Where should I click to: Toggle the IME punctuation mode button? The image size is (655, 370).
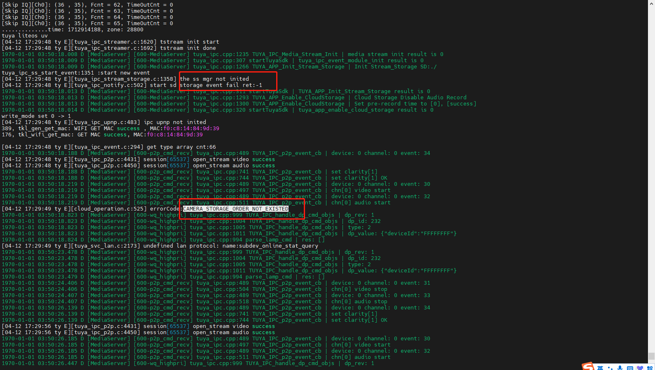pyautogui.click(x=610, y=368)
